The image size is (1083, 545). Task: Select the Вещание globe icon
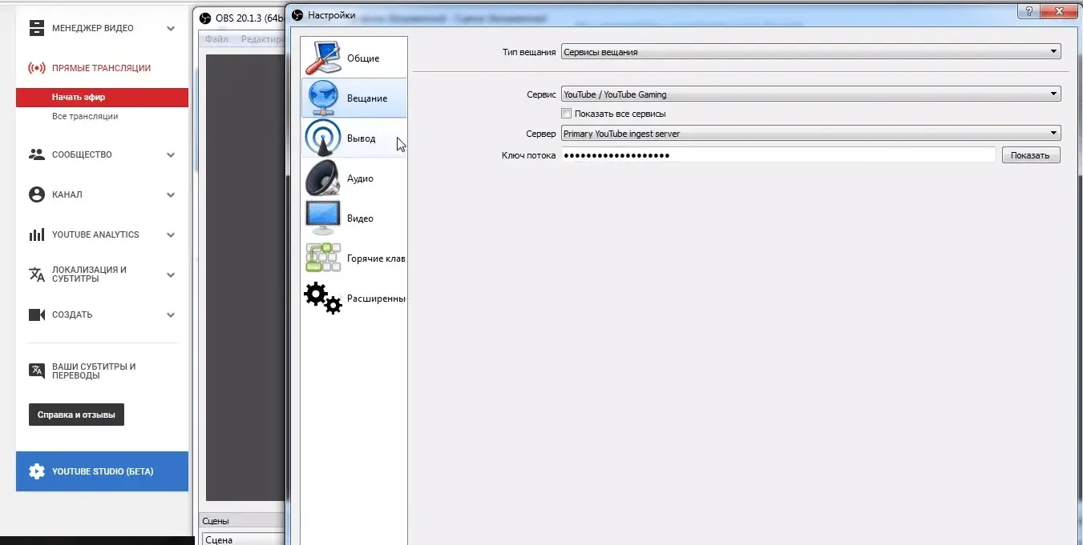click(x=324, y=98)
